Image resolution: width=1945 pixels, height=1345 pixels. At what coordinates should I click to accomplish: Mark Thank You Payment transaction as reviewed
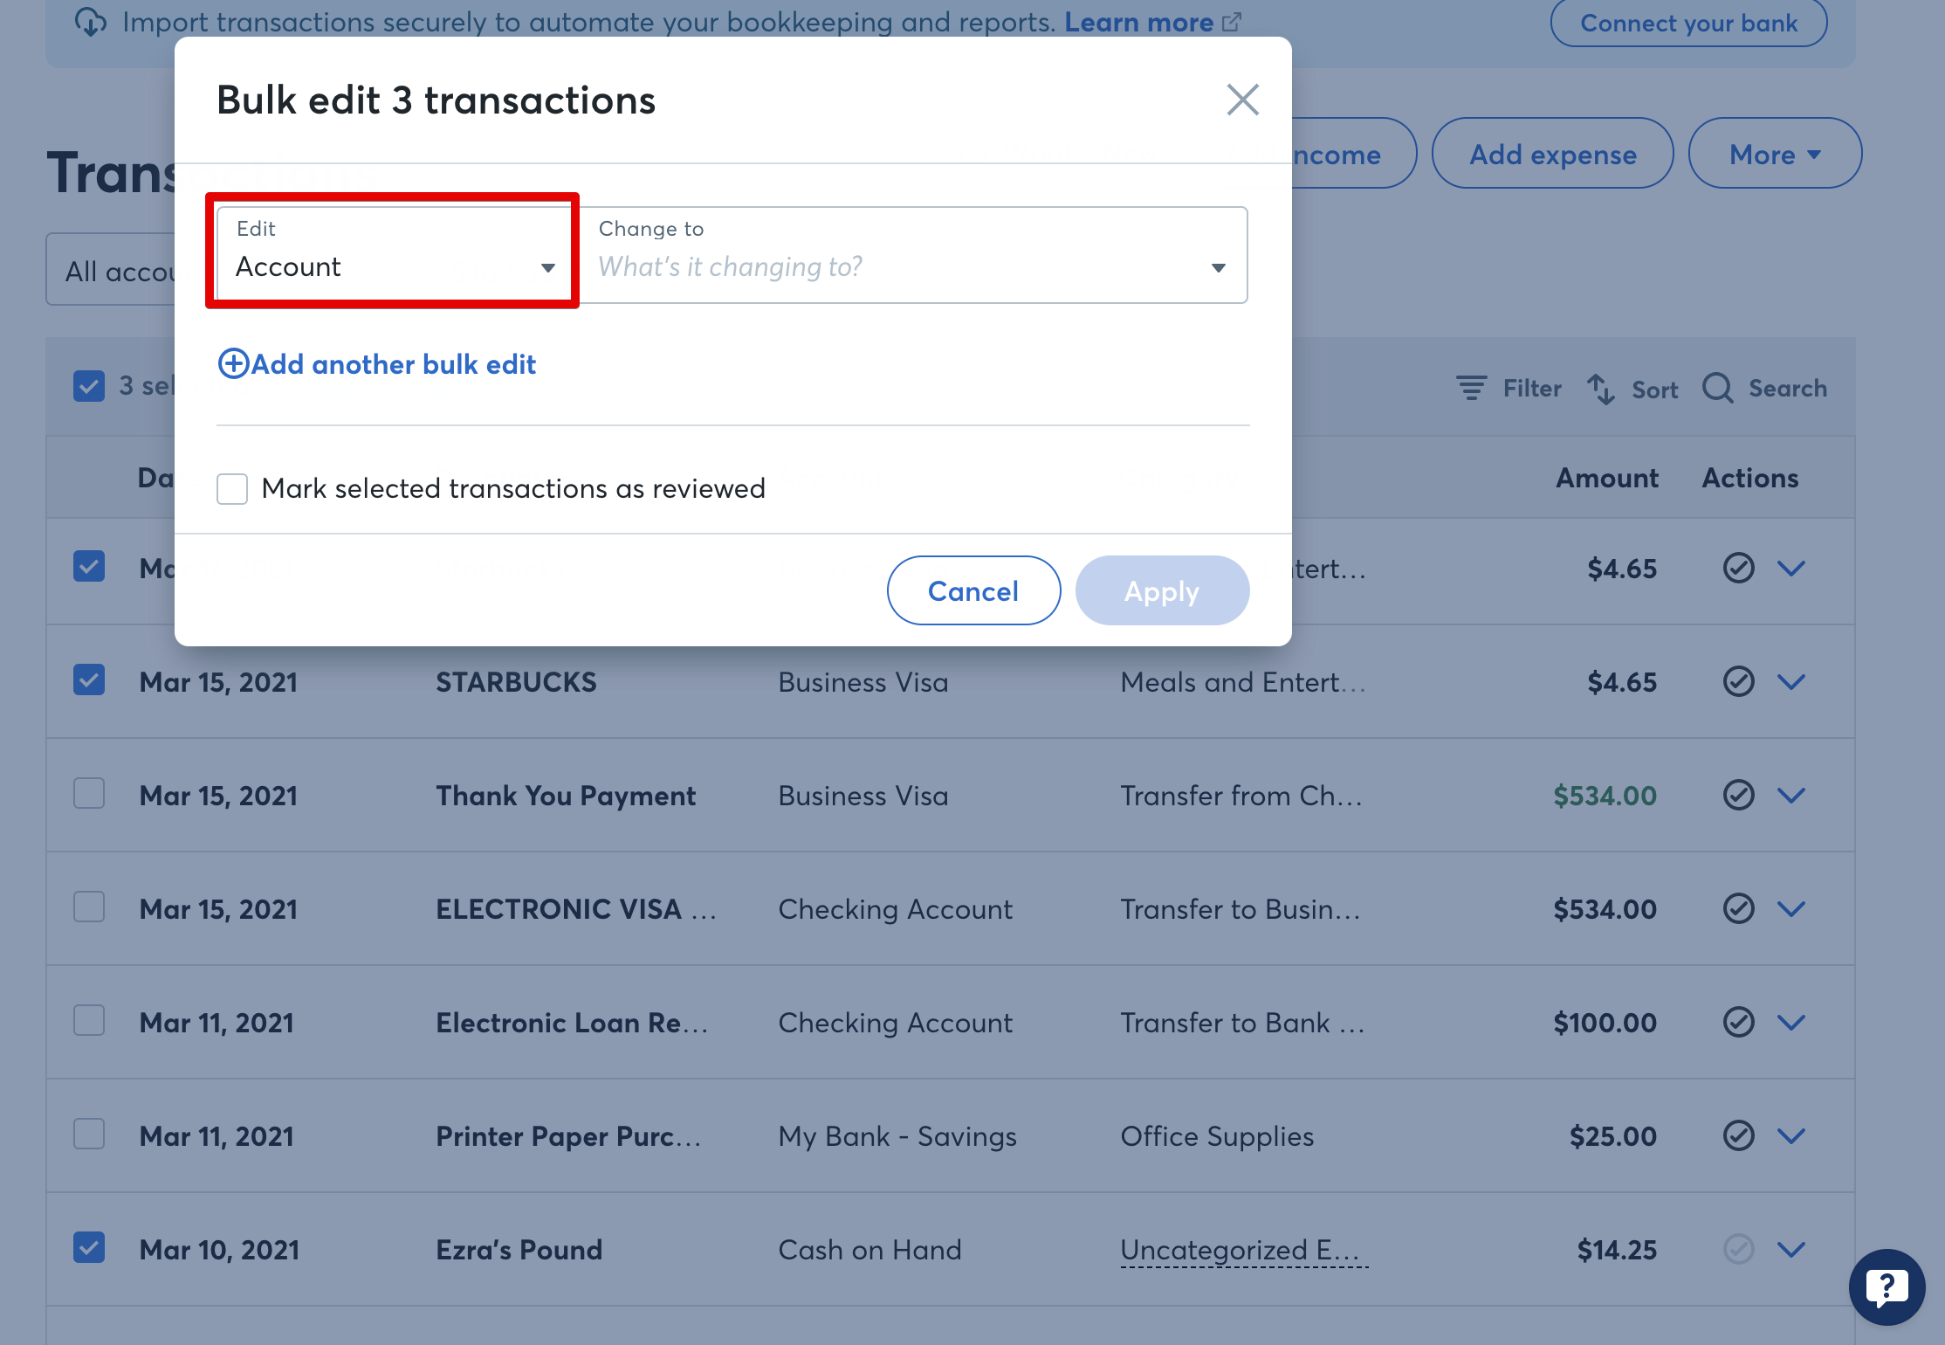point(1738,796)
